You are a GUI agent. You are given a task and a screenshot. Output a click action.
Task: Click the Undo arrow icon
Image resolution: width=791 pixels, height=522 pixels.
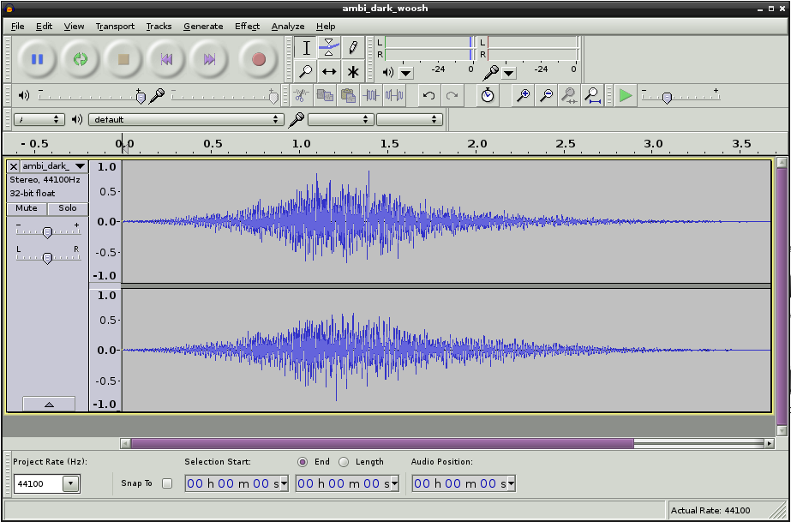[x=429, y=96]
